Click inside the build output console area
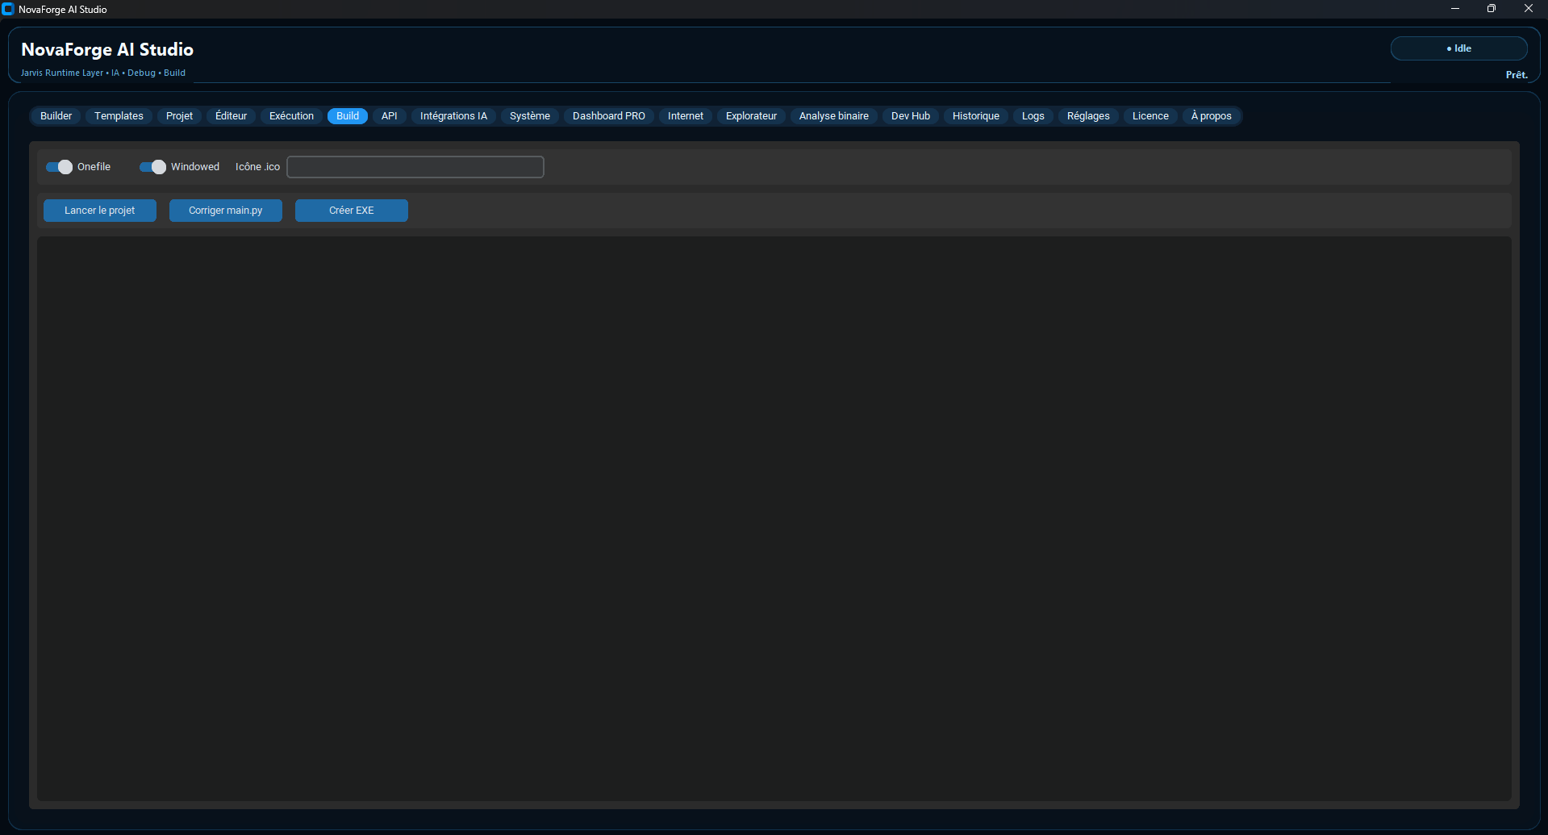 (x=774, y=519)
